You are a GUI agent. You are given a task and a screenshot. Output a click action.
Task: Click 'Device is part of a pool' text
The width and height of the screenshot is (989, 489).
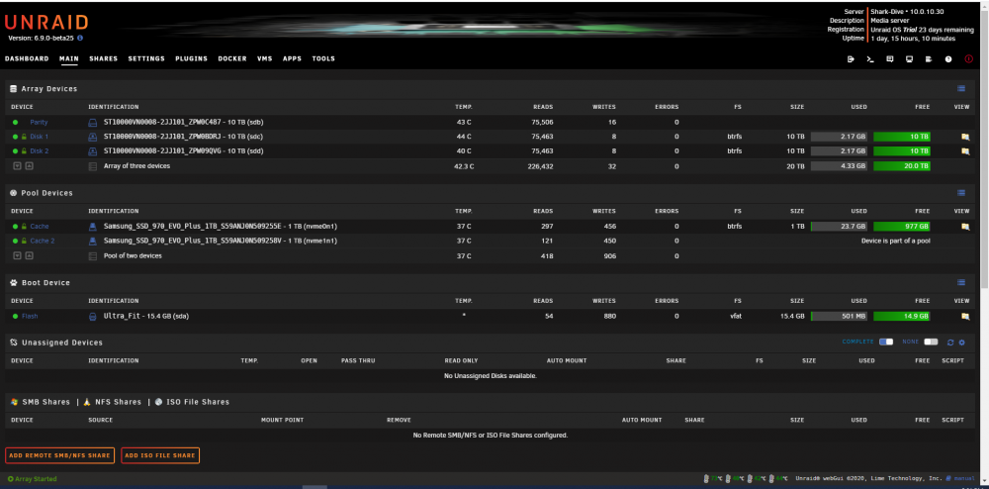tap(896, 241)
